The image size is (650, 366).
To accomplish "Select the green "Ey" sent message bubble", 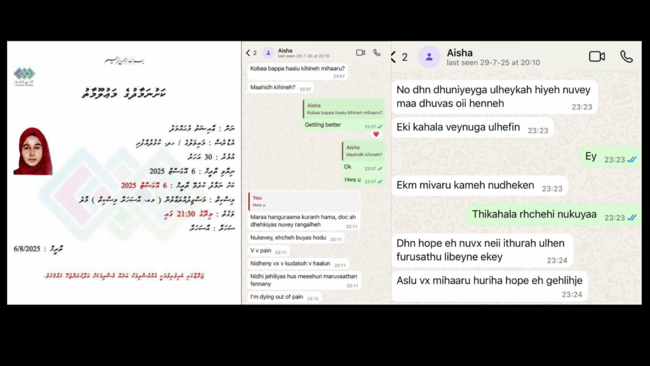I will [x=591, y=157].
